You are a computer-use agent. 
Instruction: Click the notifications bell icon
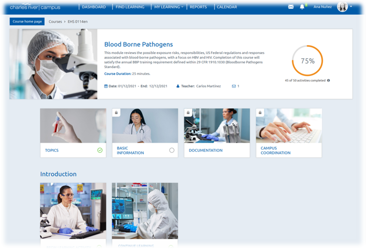coord(302,7)
